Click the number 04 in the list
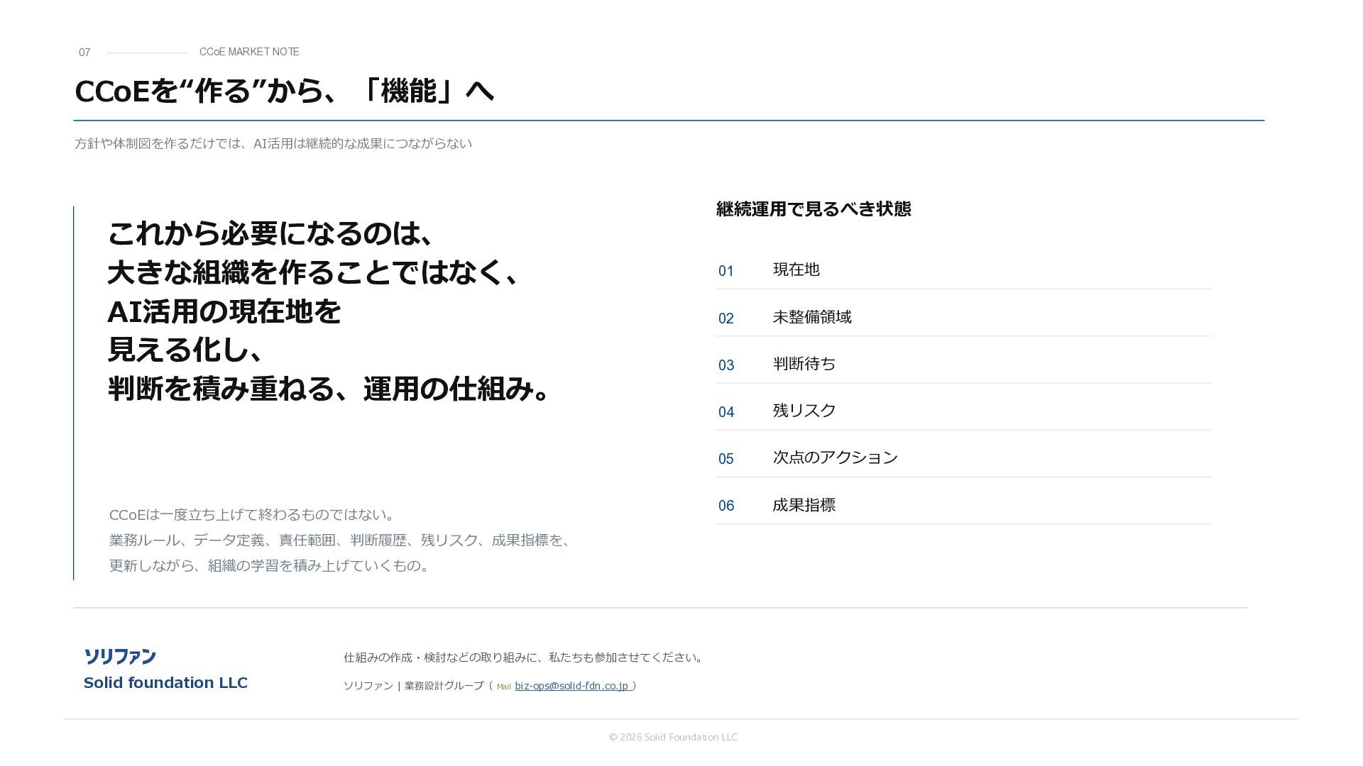 click(726, 412)
